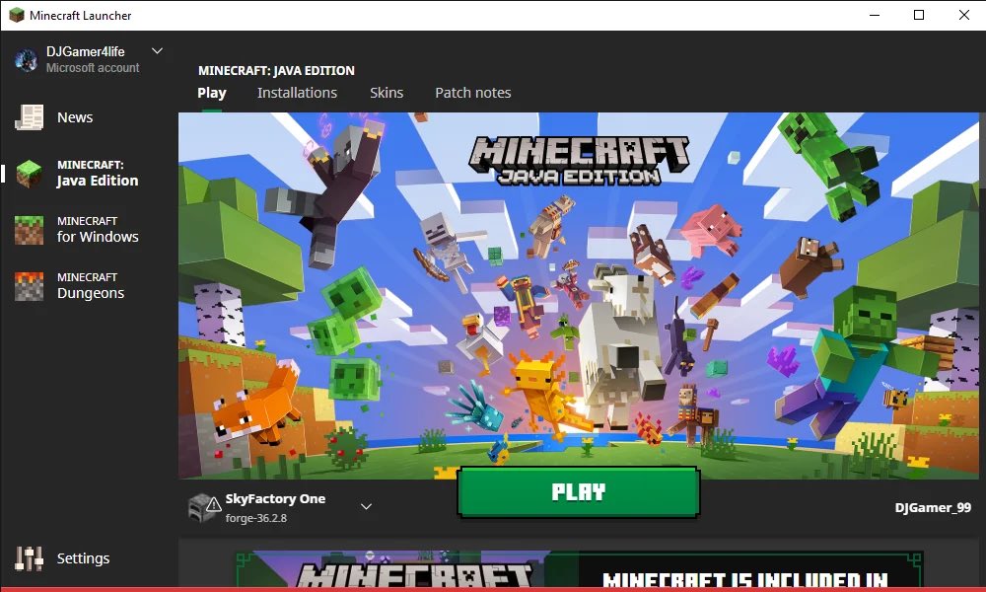
Task: Switch to the Installations tab
Action: click(x=297, y=93)
